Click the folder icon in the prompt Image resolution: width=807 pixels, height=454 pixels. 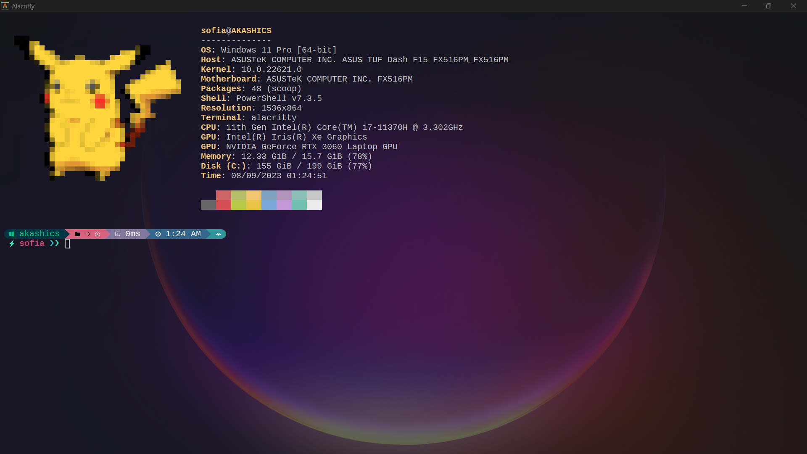(x=78, y=234)
